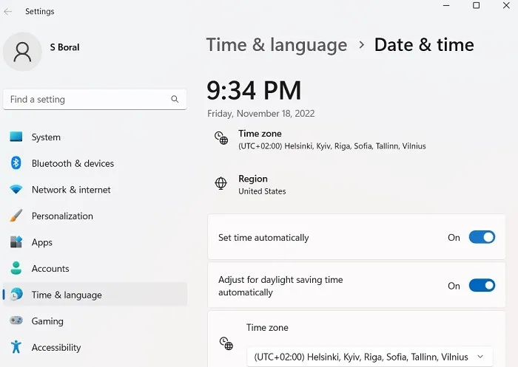Click the System monitor icon in sidebar
This screenshot has width=518, height=367.
point(16,137)
